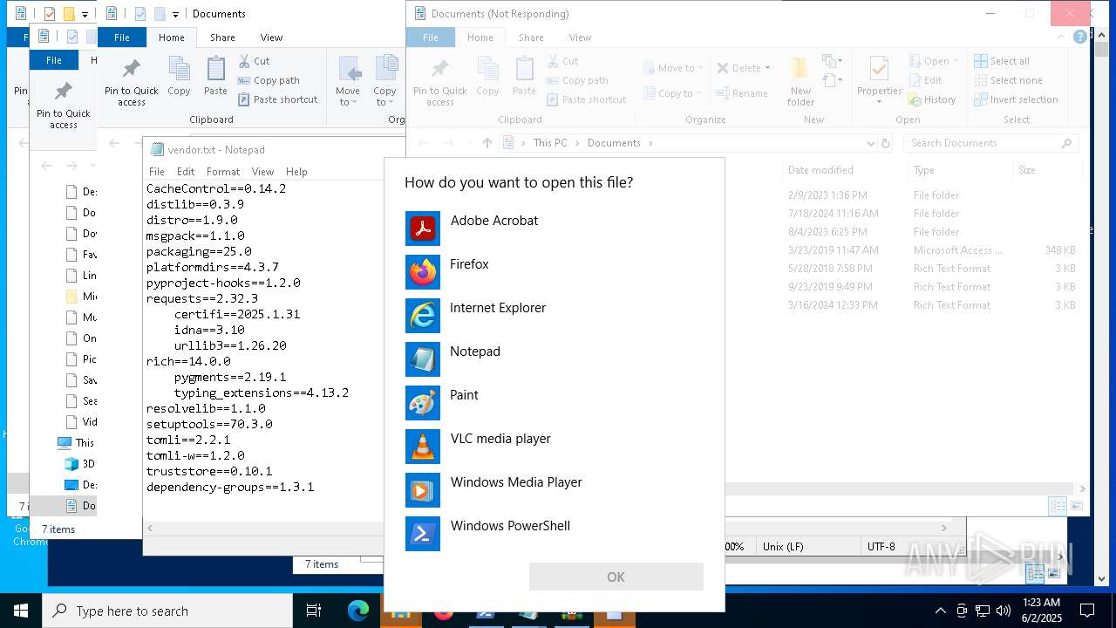
Task: Choose Firefox in the open-with list
Action: 555,272
